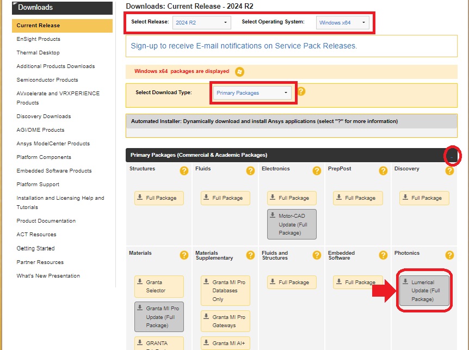Open the Discovery help question mark icon
The image size is (469, 350).
(449, 171)
